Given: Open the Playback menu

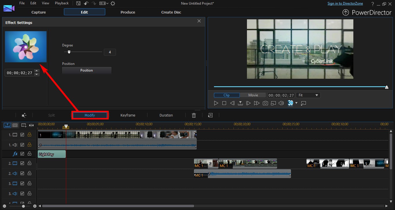Looking at the screenshot, I should tap(62, 3).
